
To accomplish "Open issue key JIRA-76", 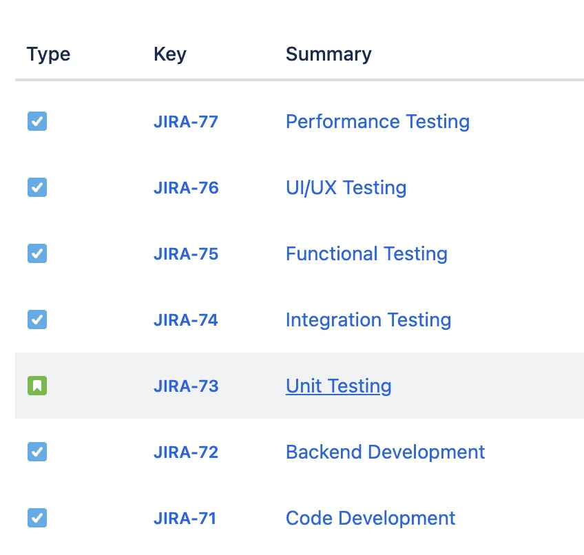I will pos(185,188).
